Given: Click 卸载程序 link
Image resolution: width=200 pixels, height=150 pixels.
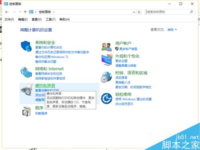Looking at the screenshot, I should (41, 114).
